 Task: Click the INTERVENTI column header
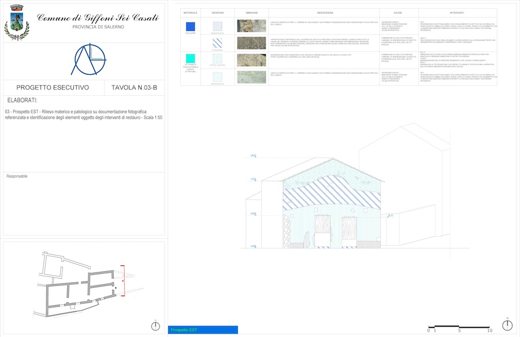(x=456, y=12)
